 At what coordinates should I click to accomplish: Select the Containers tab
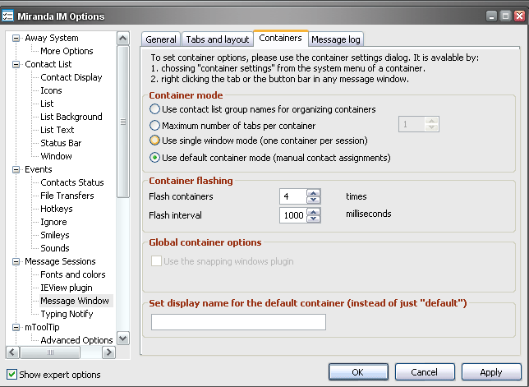point(280,38)
